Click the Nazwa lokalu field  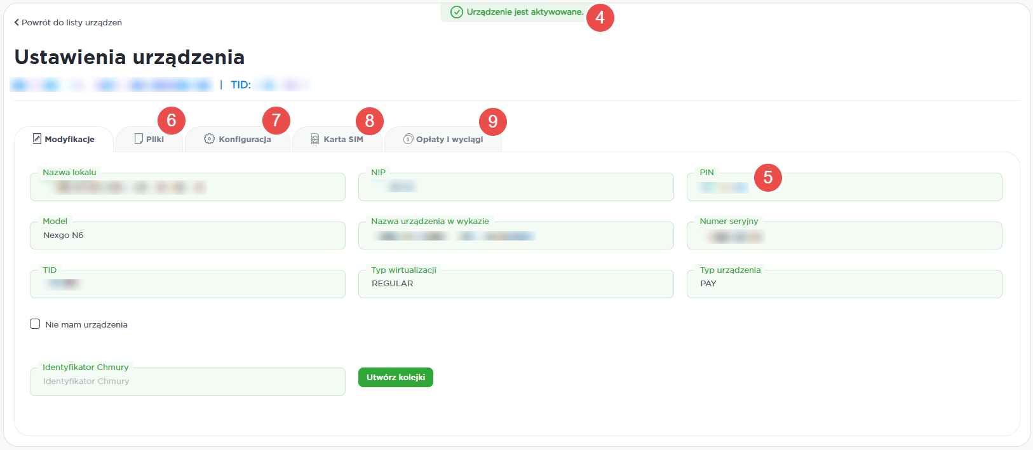[x=187, y=187]
